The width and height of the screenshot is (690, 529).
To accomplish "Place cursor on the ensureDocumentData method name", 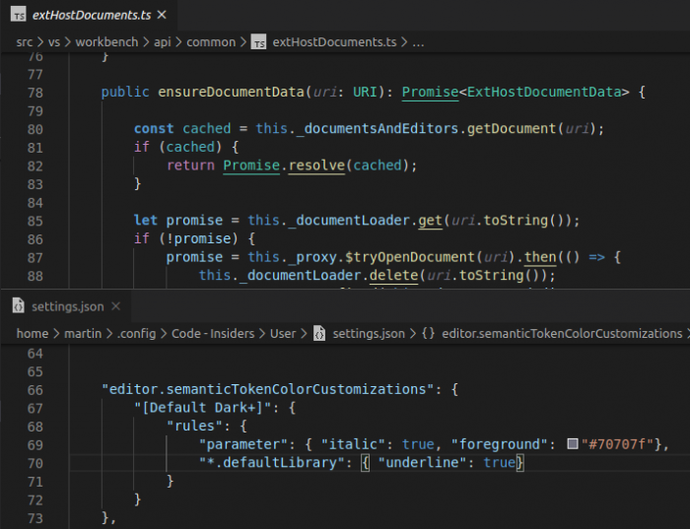I will pyautogui.click(x=231, y=92).
